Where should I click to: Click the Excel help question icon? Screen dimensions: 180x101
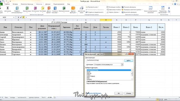175,4
